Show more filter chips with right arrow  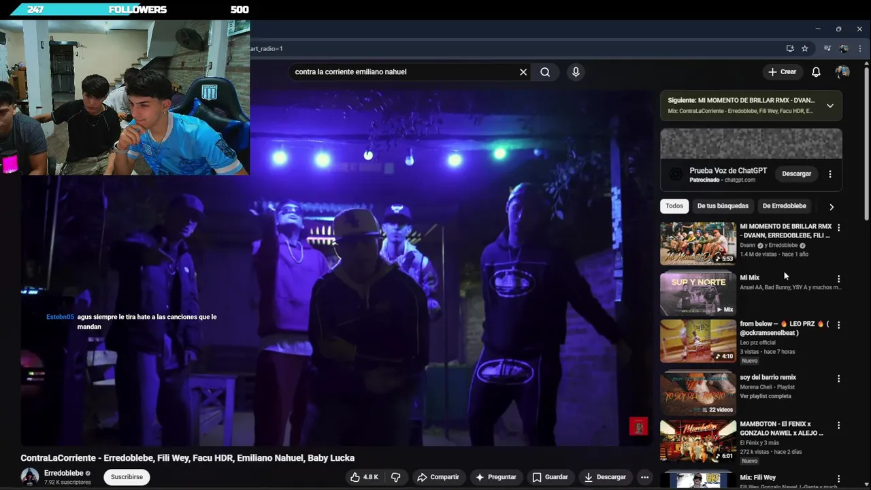click(x=831, y=207)
